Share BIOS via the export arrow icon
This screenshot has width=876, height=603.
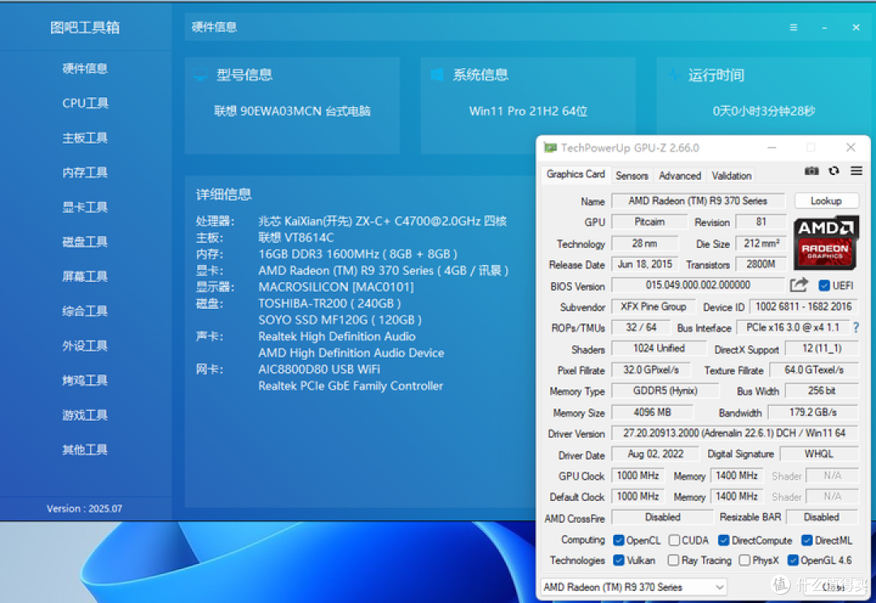pos(799,285)
